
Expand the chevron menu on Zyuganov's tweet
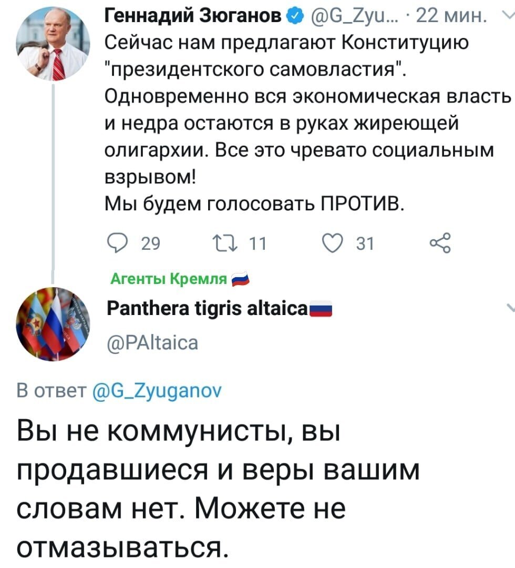point(509,15)
